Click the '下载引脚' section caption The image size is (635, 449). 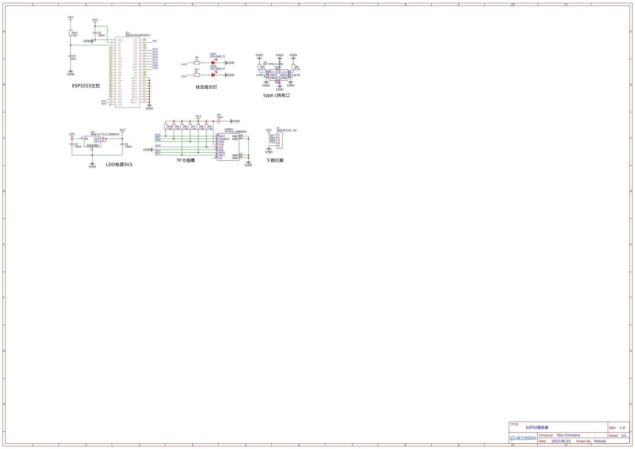click(x=275, y=160)
